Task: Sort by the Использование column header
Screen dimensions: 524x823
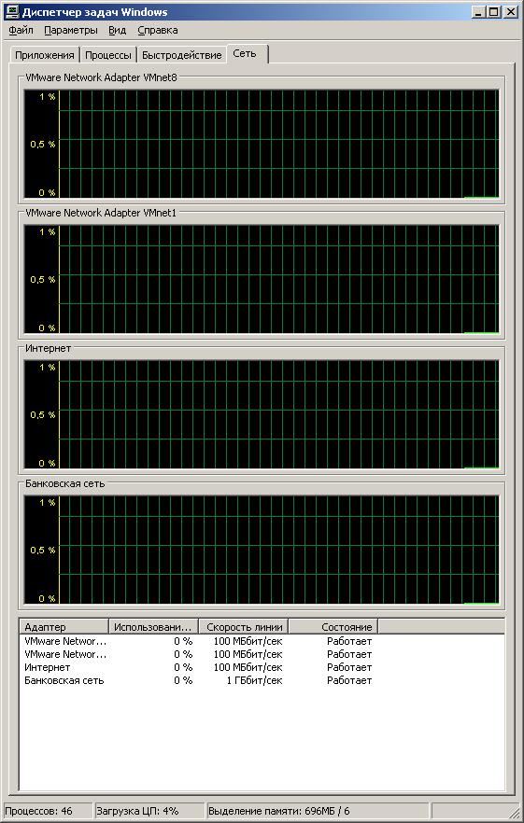Action: [153, 627]
